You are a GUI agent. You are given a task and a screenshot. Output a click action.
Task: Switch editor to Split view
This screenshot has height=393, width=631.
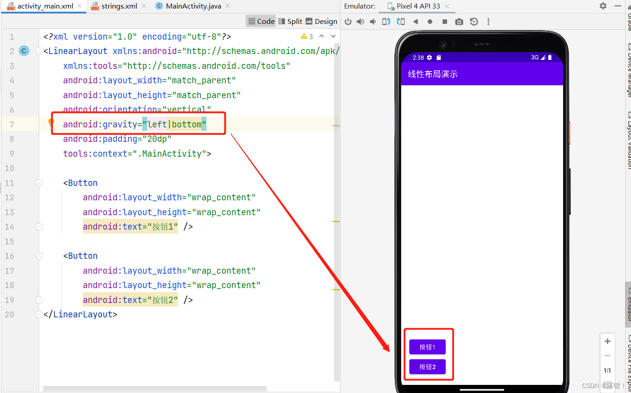290,21
